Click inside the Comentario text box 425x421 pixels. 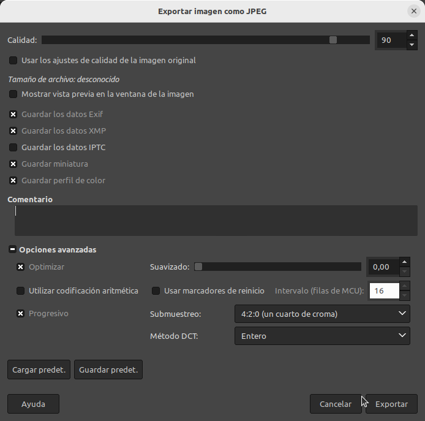coord(216,221)
